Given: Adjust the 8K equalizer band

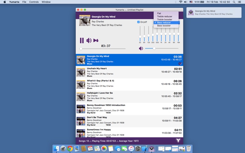Looking at the screenshot, I should tap(174, 34).
